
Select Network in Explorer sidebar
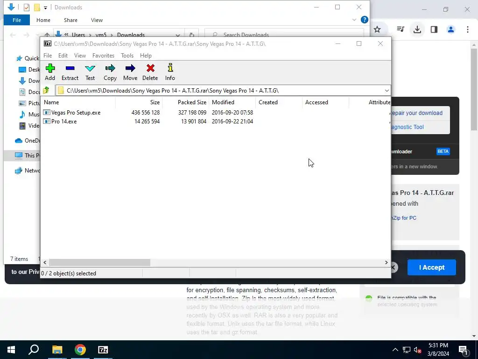pyautogui.click(x=28, y=170)
